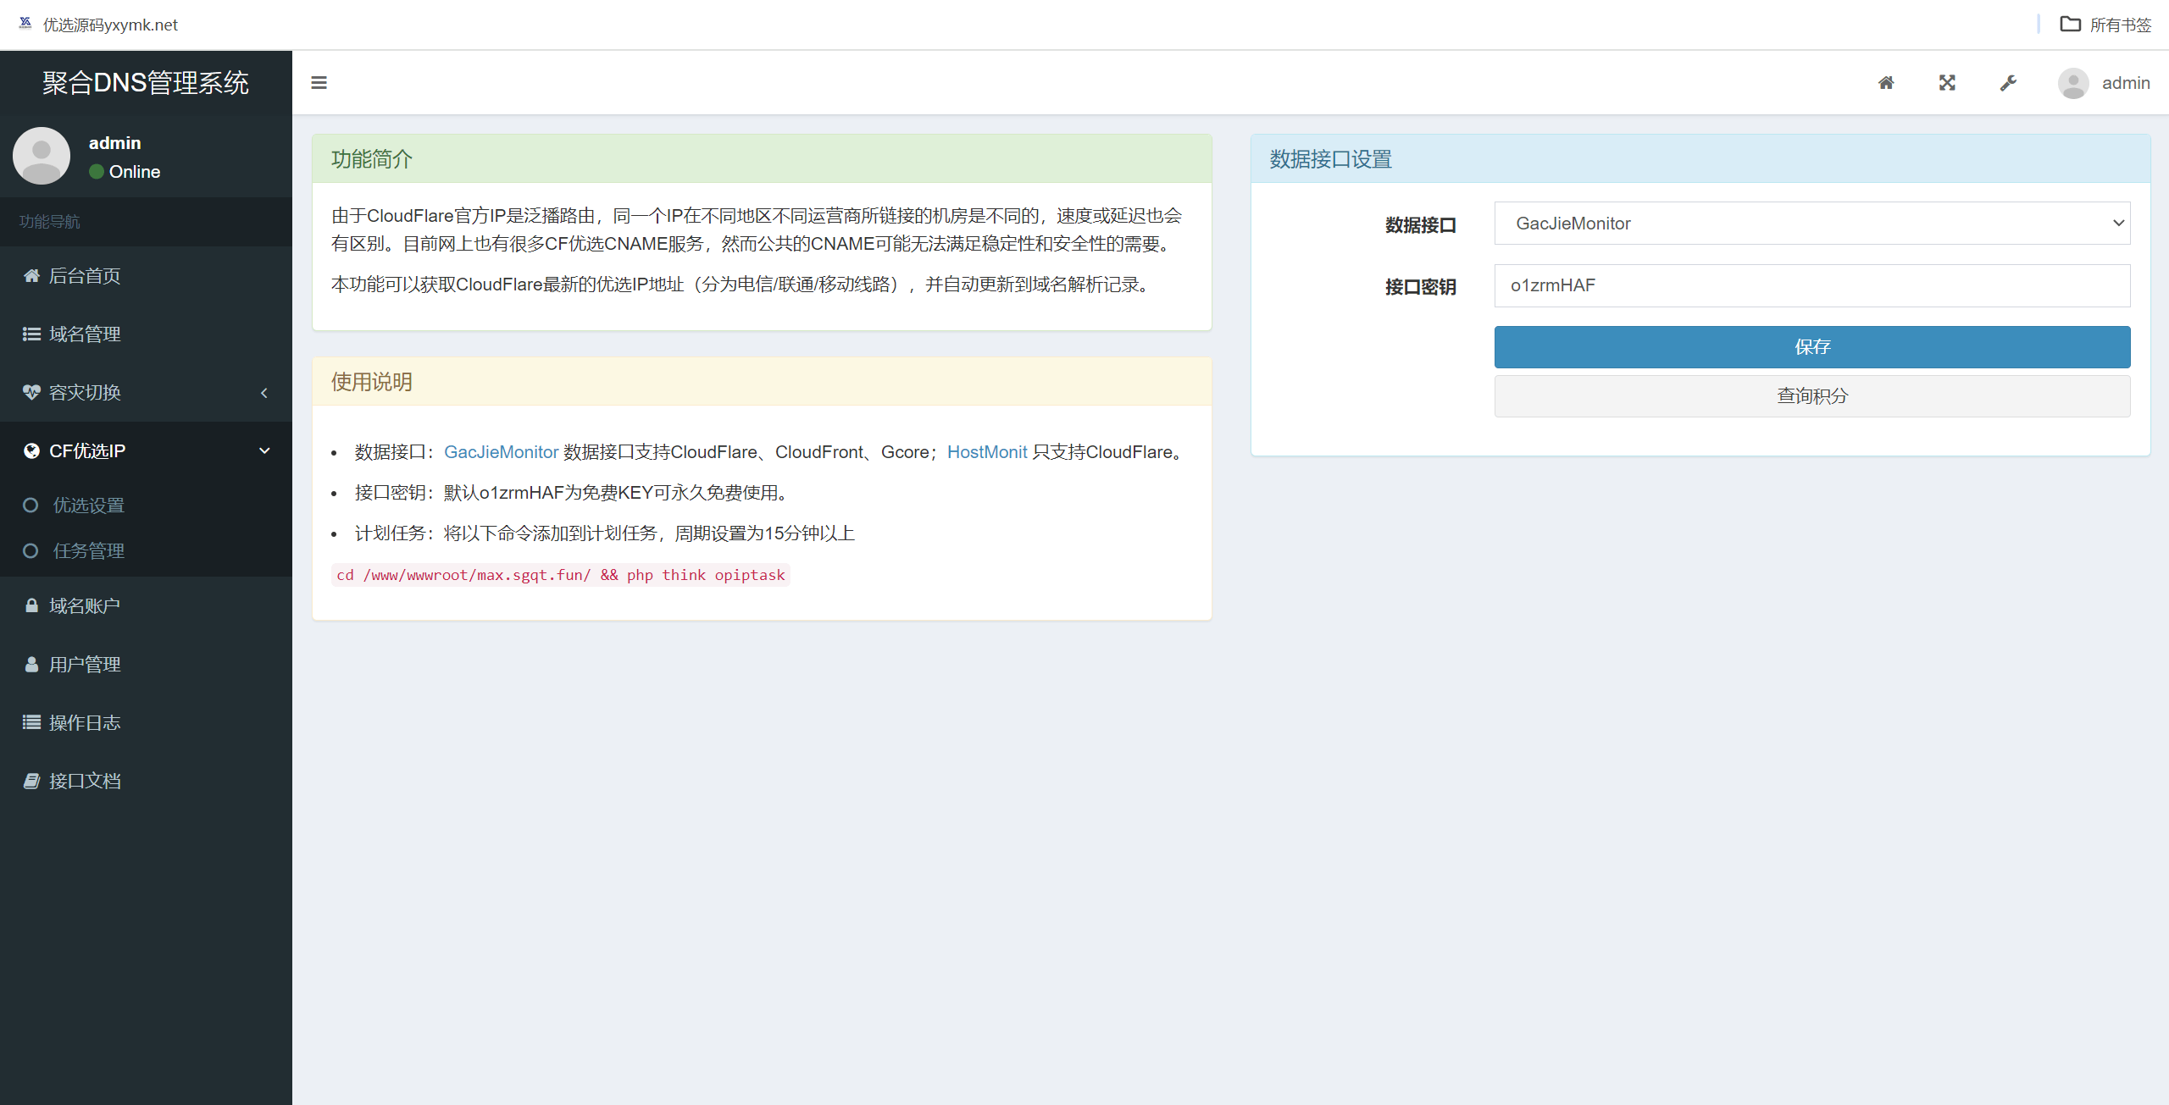Click the blue 保存 button
Image resolution: width=2169 pixels, height=1105 pixels.
[x=1811, y=346]
